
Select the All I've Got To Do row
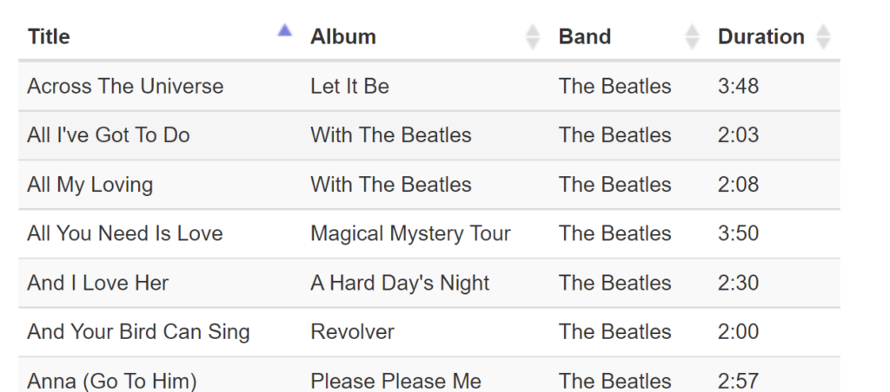[x=109, y=135]
